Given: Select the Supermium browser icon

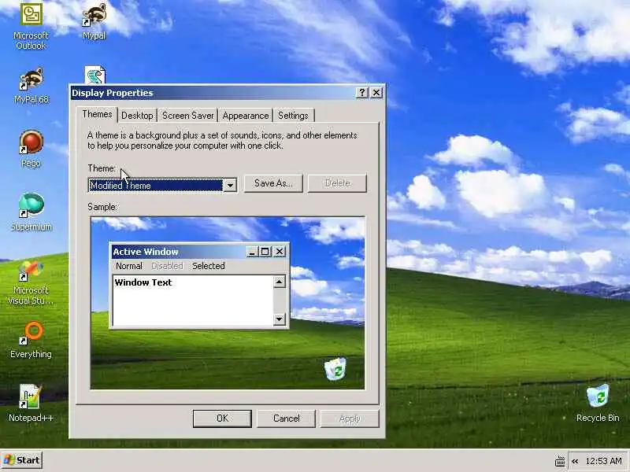Looking at the screenshot, I should 31,212.
